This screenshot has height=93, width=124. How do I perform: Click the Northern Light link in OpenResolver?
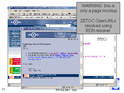[61, 57]
